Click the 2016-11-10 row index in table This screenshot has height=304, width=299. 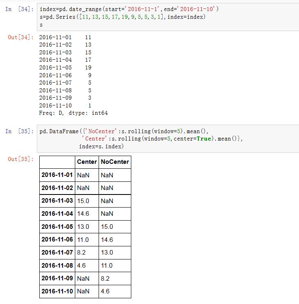pos(57,291)
